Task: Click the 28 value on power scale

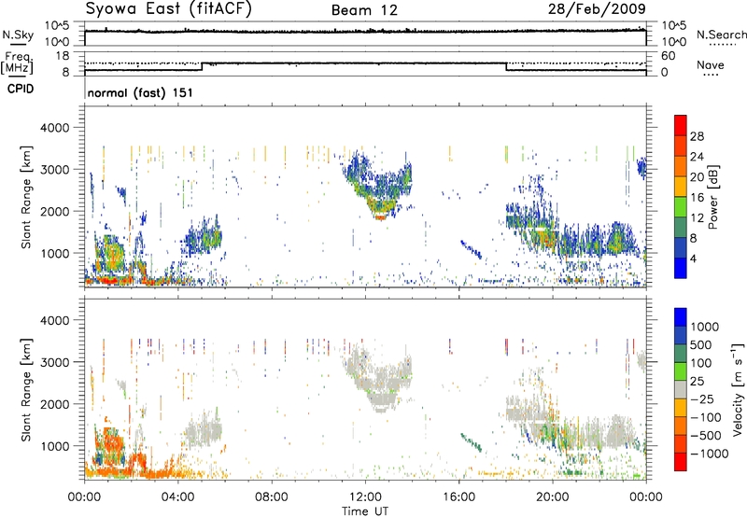Action: click(x=697, y=136)
